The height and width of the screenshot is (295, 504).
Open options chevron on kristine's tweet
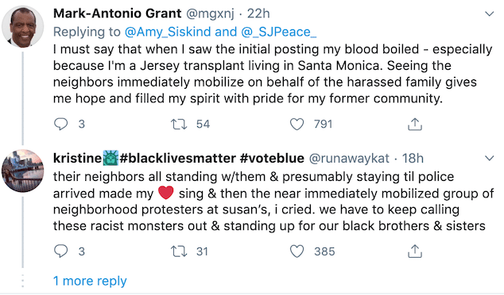point(489,158)
